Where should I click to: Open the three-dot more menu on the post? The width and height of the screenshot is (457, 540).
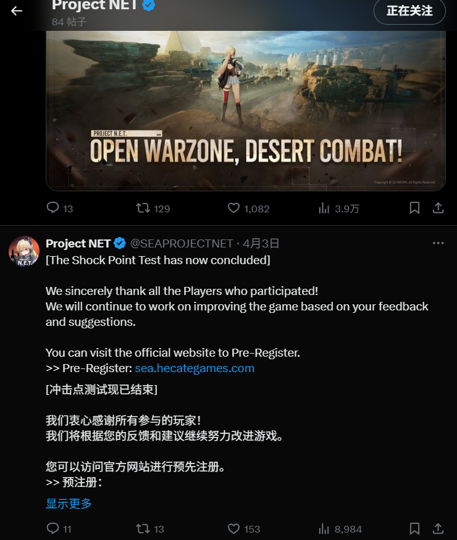[438, 243]
